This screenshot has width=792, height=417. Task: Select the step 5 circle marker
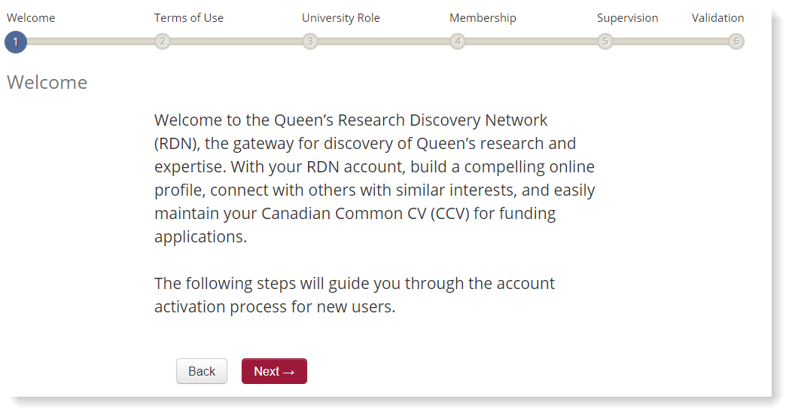tap(605, 41)
